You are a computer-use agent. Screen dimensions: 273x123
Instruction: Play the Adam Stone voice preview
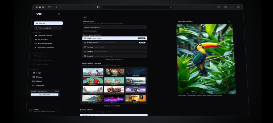(85, 43)
